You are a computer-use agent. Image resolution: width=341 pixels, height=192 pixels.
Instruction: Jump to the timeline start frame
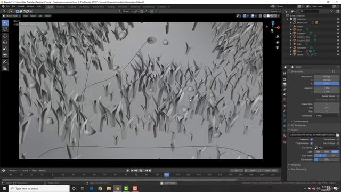[132, 171]
